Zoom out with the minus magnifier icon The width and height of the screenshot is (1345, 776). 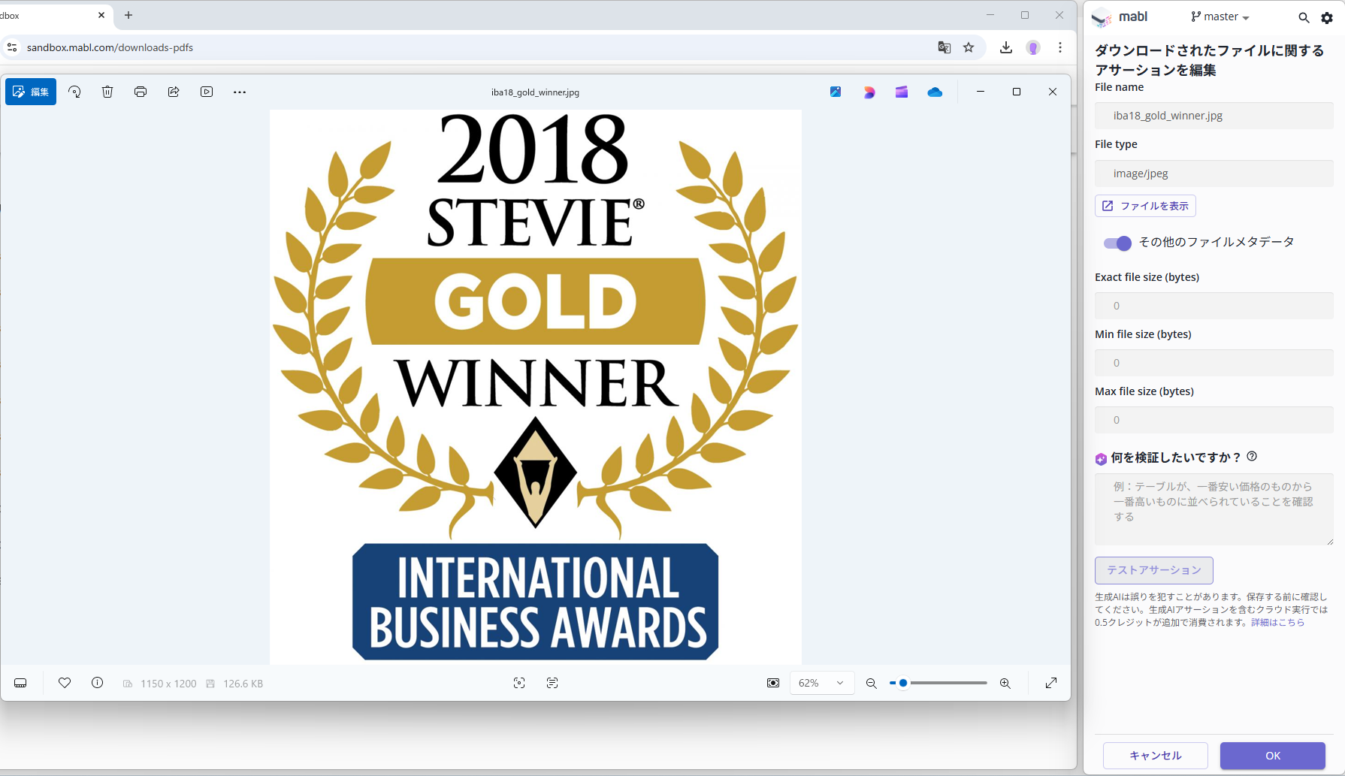point(872,683)
